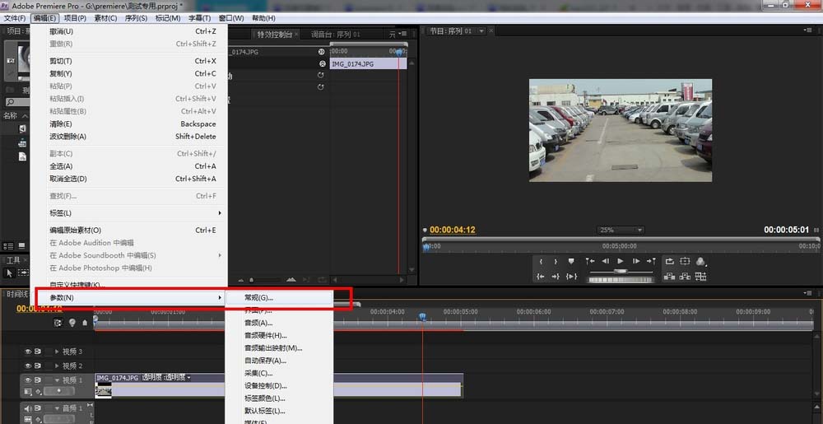Viewport: 823px width, 424px height.
Task: Click the Output color channels icon
Action: coord(700,261)
